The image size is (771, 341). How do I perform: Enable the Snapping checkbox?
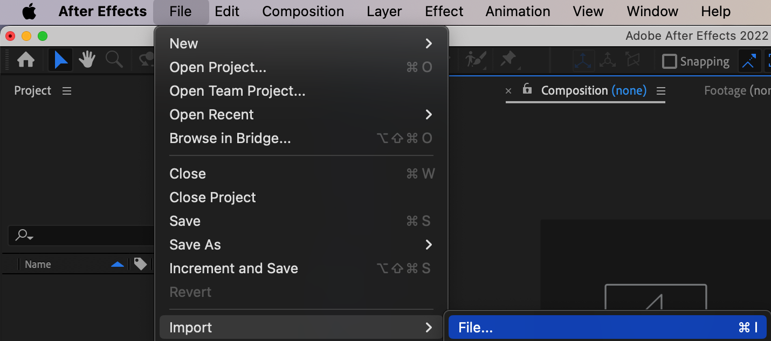pos(669,61)
